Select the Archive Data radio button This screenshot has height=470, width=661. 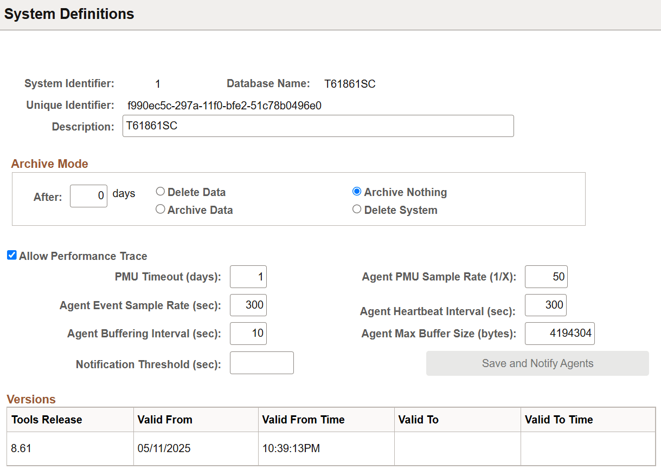pyautogui.click(x=161, y=209)
